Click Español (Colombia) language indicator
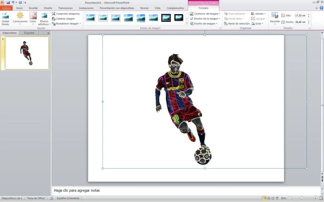Screen dimensions: 324x202 [x=68, y=198]
